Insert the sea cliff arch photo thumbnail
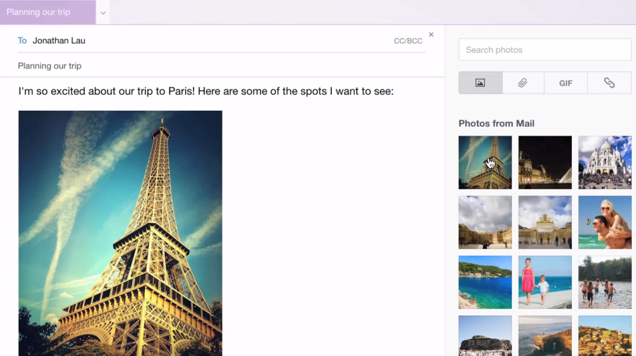The height and width of the screenshot is (356, 636). tap(544, 336)
